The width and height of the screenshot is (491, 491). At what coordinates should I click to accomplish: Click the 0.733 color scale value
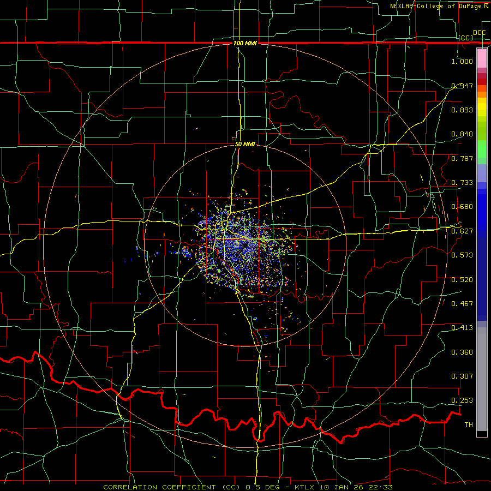coord(462,183)
